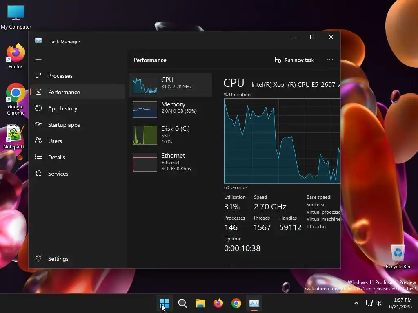Click the Processes count 146
Screen dimensions: 418x313
pos(231,227)
